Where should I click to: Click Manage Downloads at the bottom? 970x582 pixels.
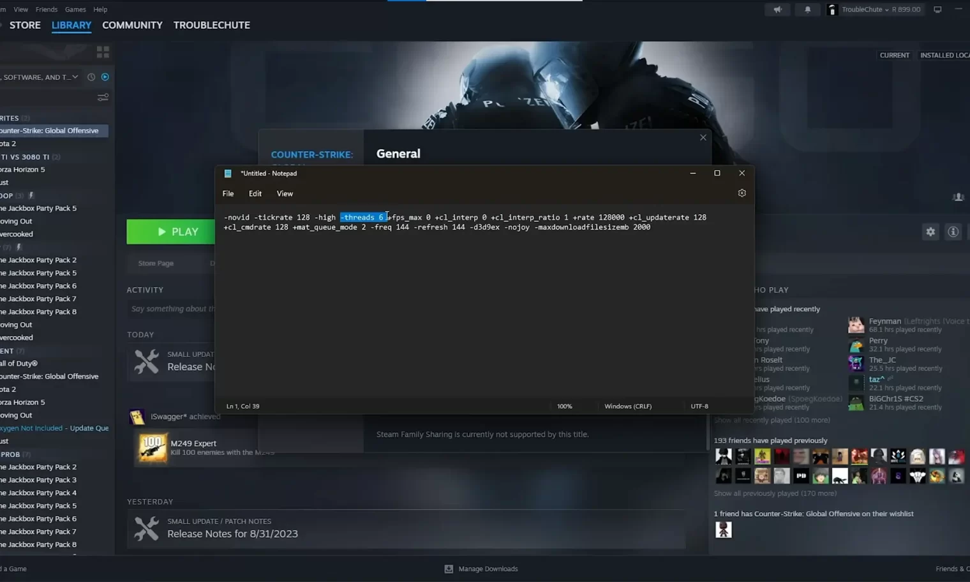(488, 569)
